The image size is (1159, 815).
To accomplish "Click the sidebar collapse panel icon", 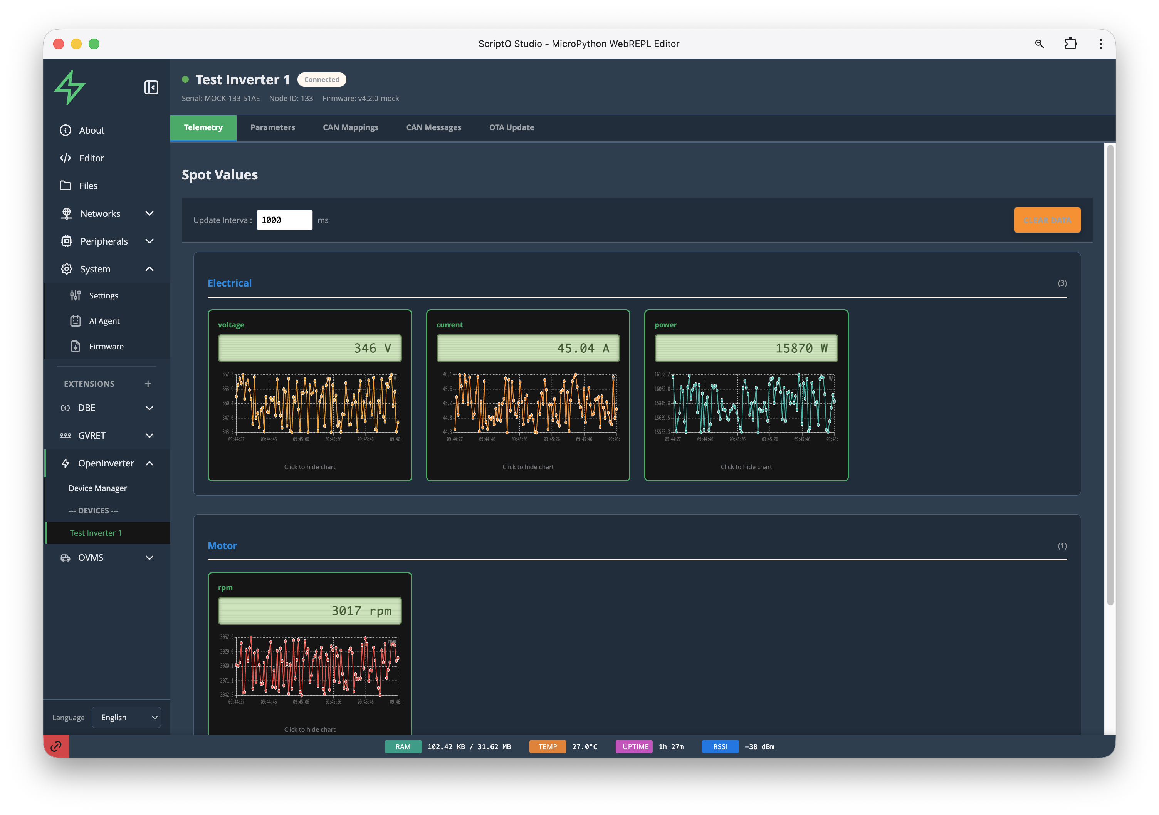I will 151,87.
